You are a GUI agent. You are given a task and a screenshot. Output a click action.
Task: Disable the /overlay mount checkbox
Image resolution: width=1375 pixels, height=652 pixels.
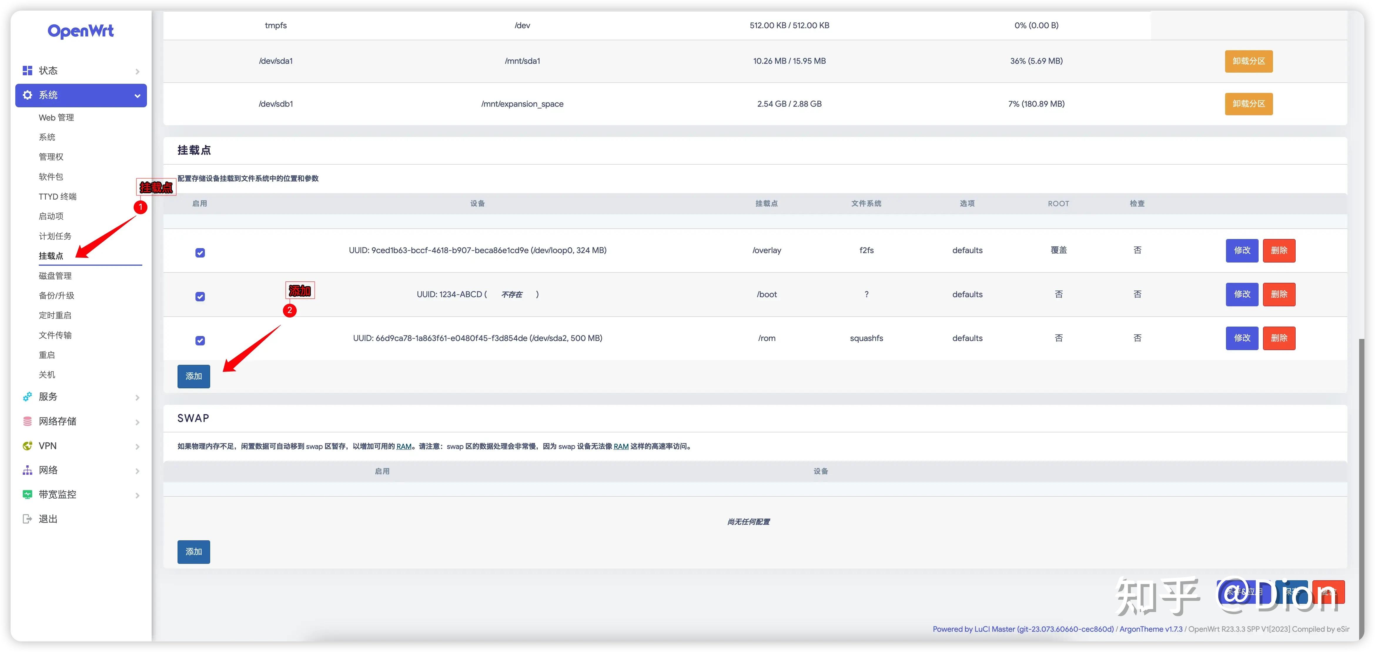click(x=200, y=253)
